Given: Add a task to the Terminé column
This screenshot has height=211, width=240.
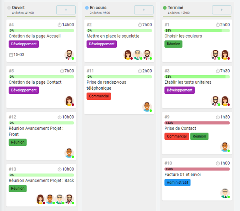Looking at the screenshot, I should coord(222,10).
